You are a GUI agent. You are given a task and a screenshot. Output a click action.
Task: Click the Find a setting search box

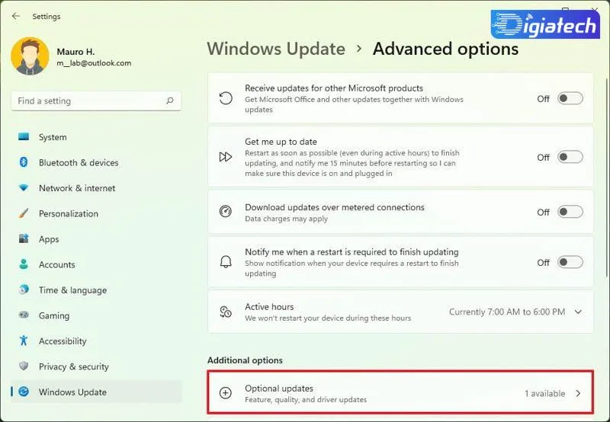pos(96,101)
